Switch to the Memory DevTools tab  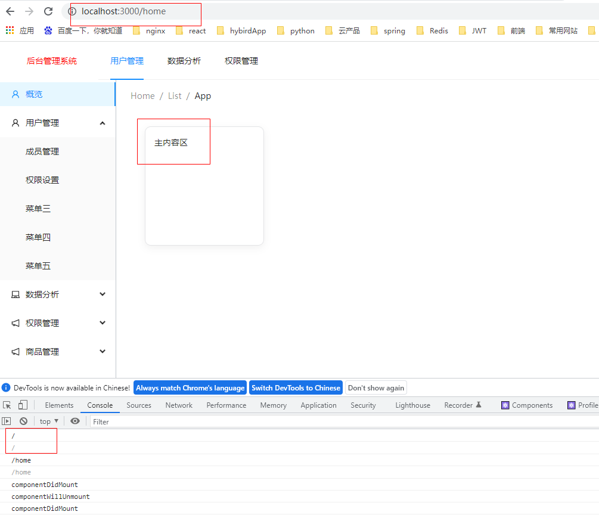tap(273, 405)
